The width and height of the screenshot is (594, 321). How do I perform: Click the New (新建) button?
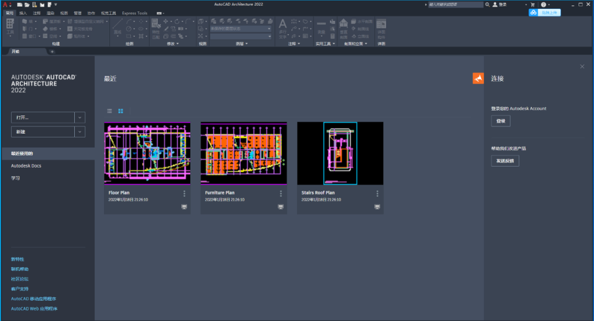pyautogui.click(x=43, y=132)
